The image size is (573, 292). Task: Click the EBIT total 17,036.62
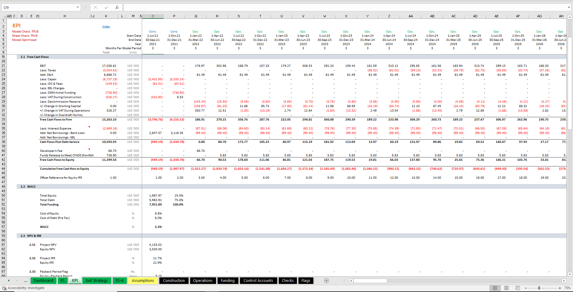[109, 66]
